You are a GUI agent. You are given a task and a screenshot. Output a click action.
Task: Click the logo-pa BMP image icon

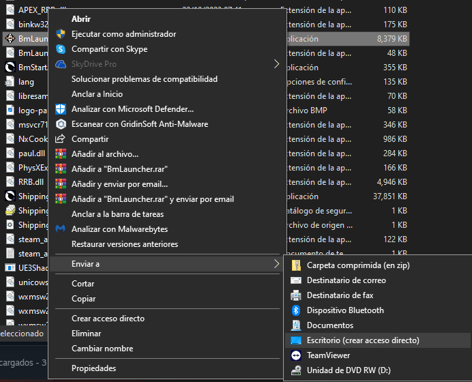click(10, 111)
